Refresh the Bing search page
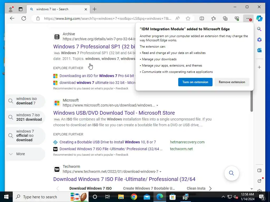 point(24,18)
